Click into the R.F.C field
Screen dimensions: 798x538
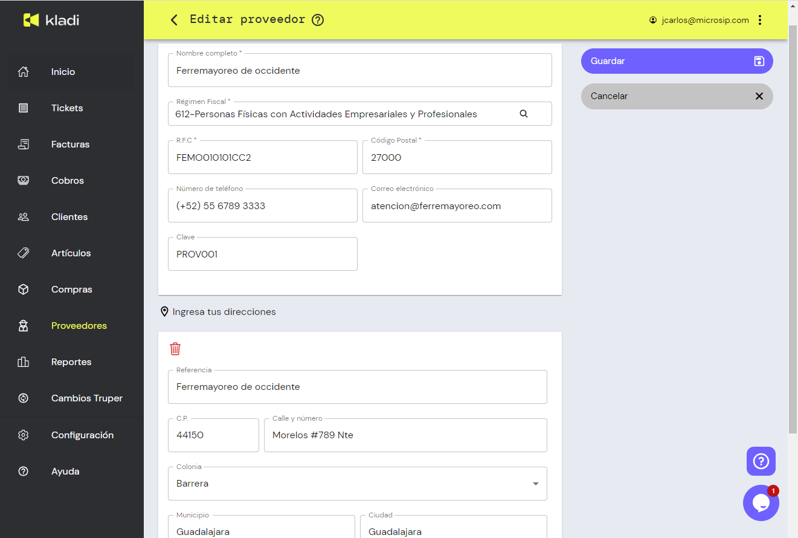263,158
